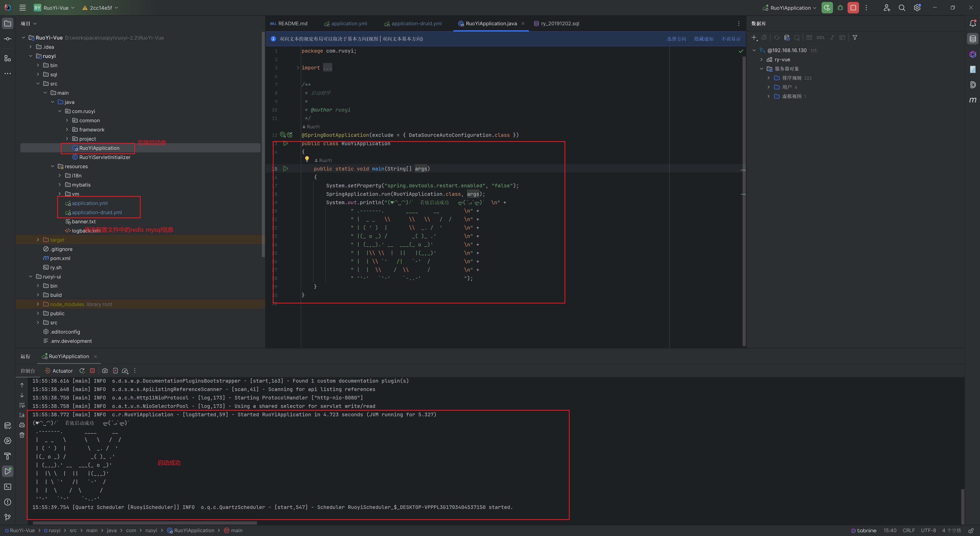
Task: Toggle soft-wrap in console
Action: (x=22, y=405)
